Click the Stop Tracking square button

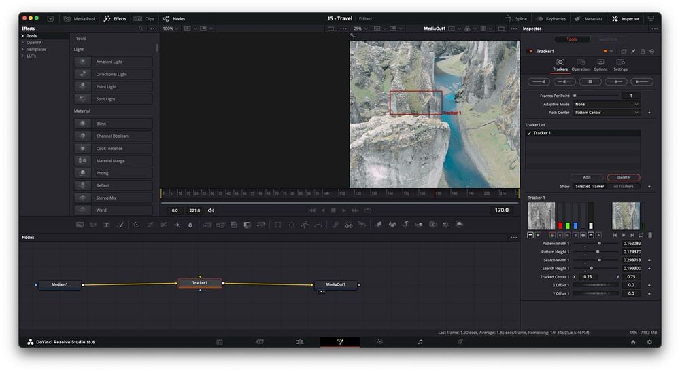(x=590, y=81)
